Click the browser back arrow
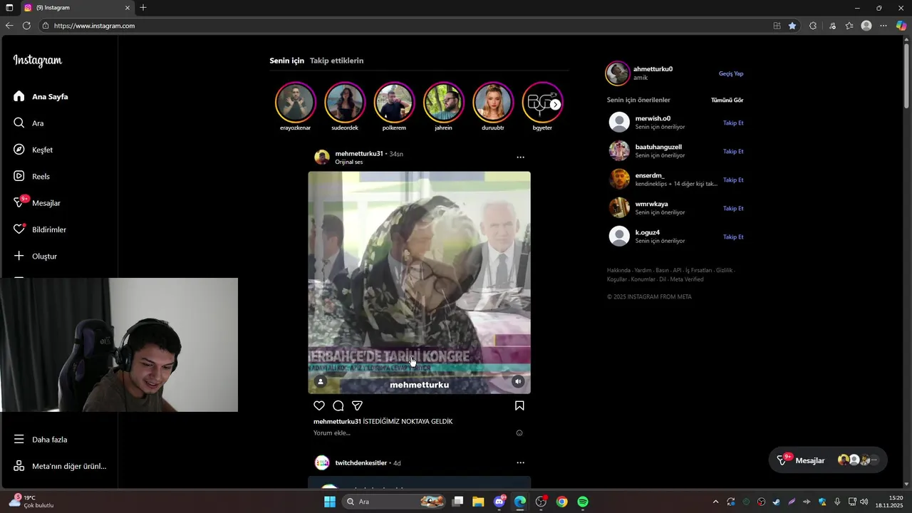Image resolution: width=912 pixels, height=513 pixels. (x=9, y=26)
